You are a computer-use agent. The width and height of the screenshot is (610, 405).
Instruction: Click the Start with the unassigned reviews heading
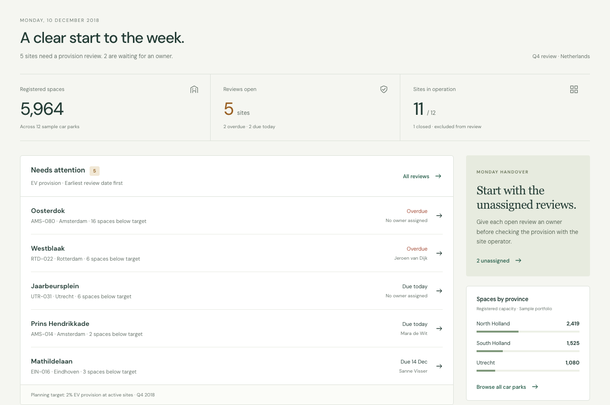pyautogui.click(x=526, y=197)
